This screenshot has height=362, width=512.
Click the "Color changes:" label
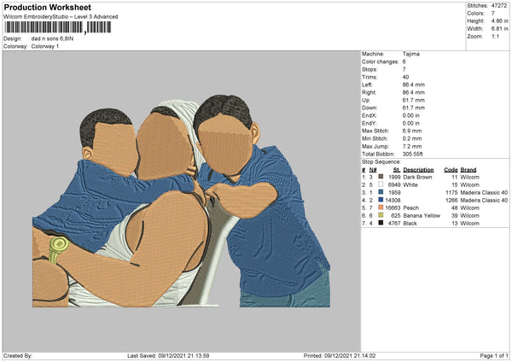click(381, 61)
